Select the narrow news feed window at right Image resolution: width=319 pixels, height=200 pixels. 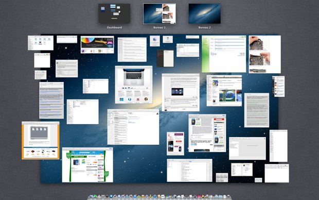click(x=278, y=87)
